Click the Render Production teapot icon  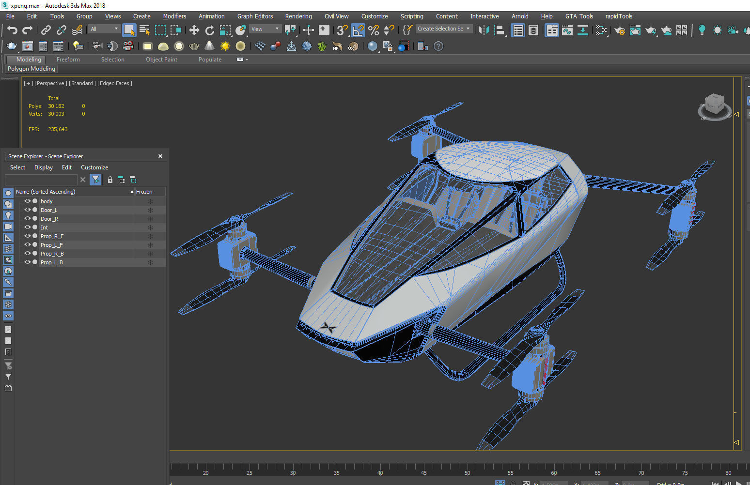[x=651, y=30]
